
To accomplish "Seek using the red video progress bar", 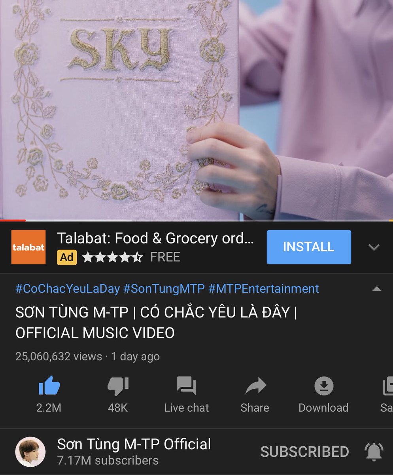I will coord(196,220).
